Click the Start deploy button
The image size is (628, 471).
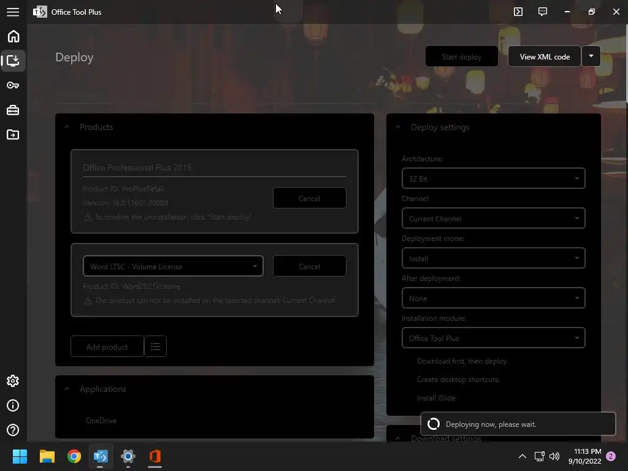click(x=461, y=56)
